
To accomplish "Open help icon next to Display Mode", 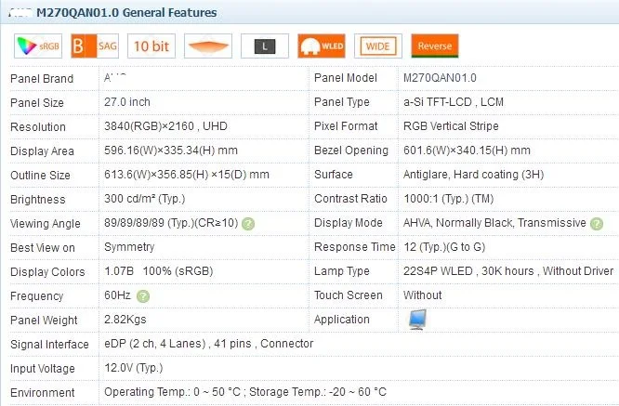I will click(x=597, y=224).
